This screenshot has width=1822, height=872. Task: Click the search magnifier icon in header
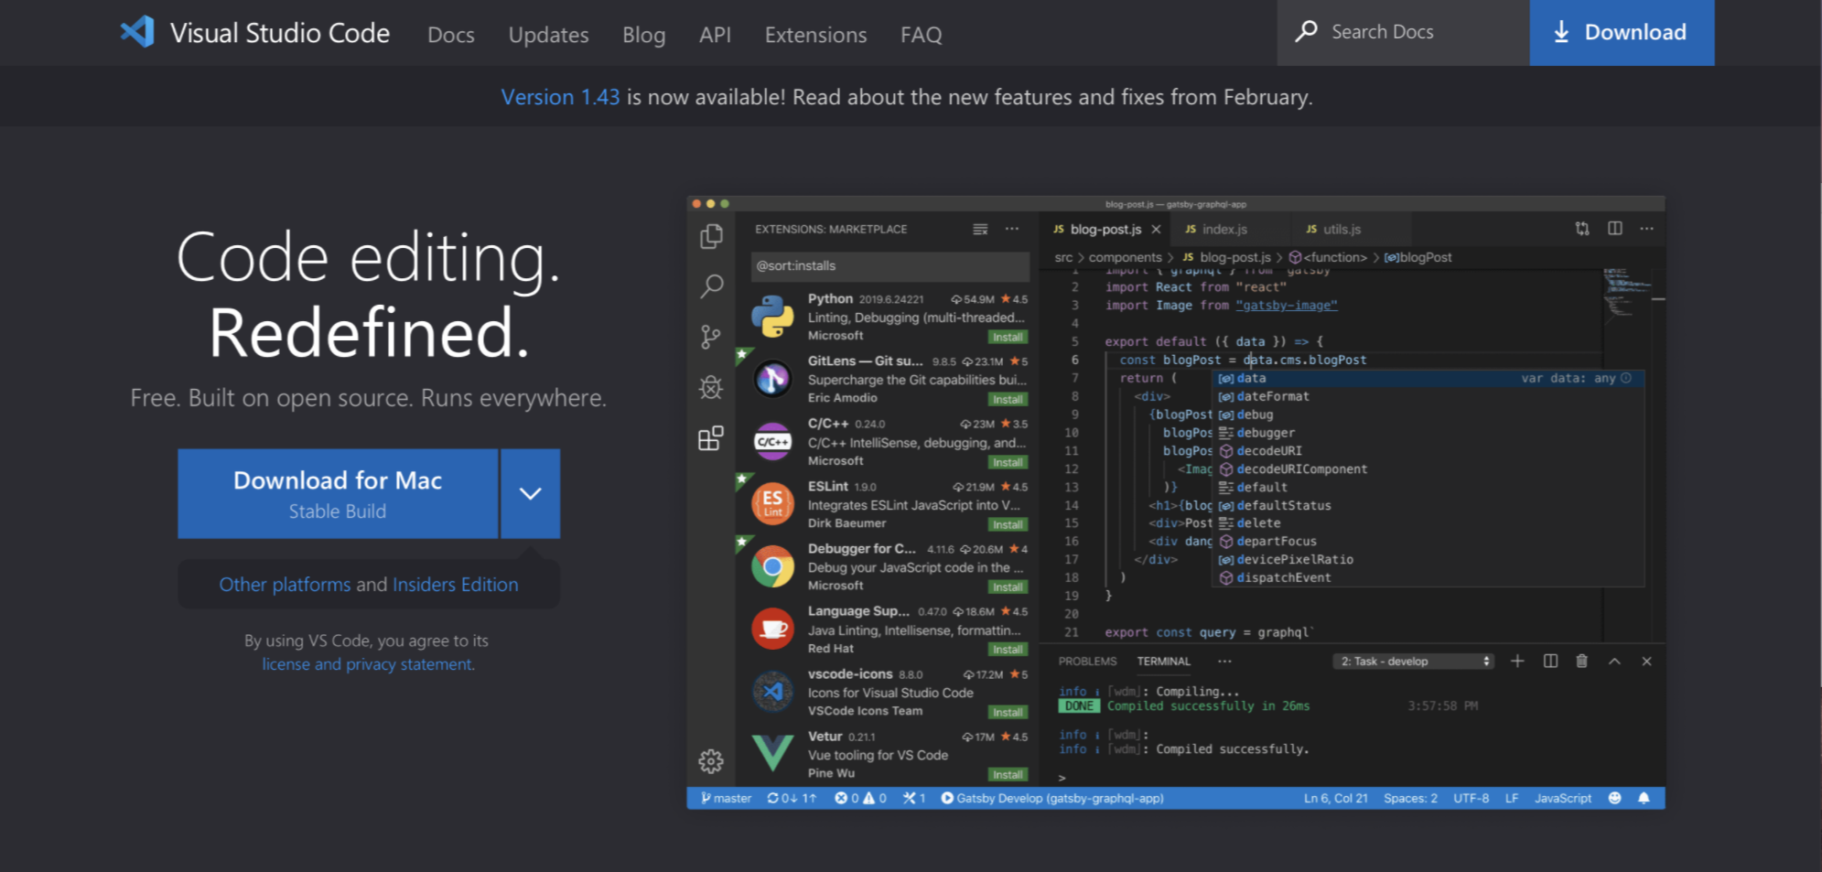pos(1306,31)
